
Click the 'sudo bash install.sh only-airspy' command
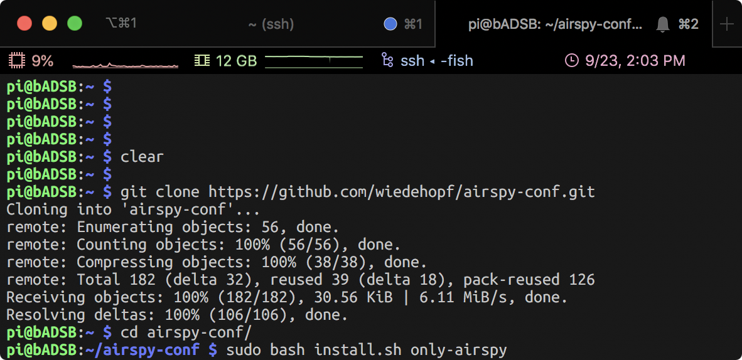[x=366, y=350]
